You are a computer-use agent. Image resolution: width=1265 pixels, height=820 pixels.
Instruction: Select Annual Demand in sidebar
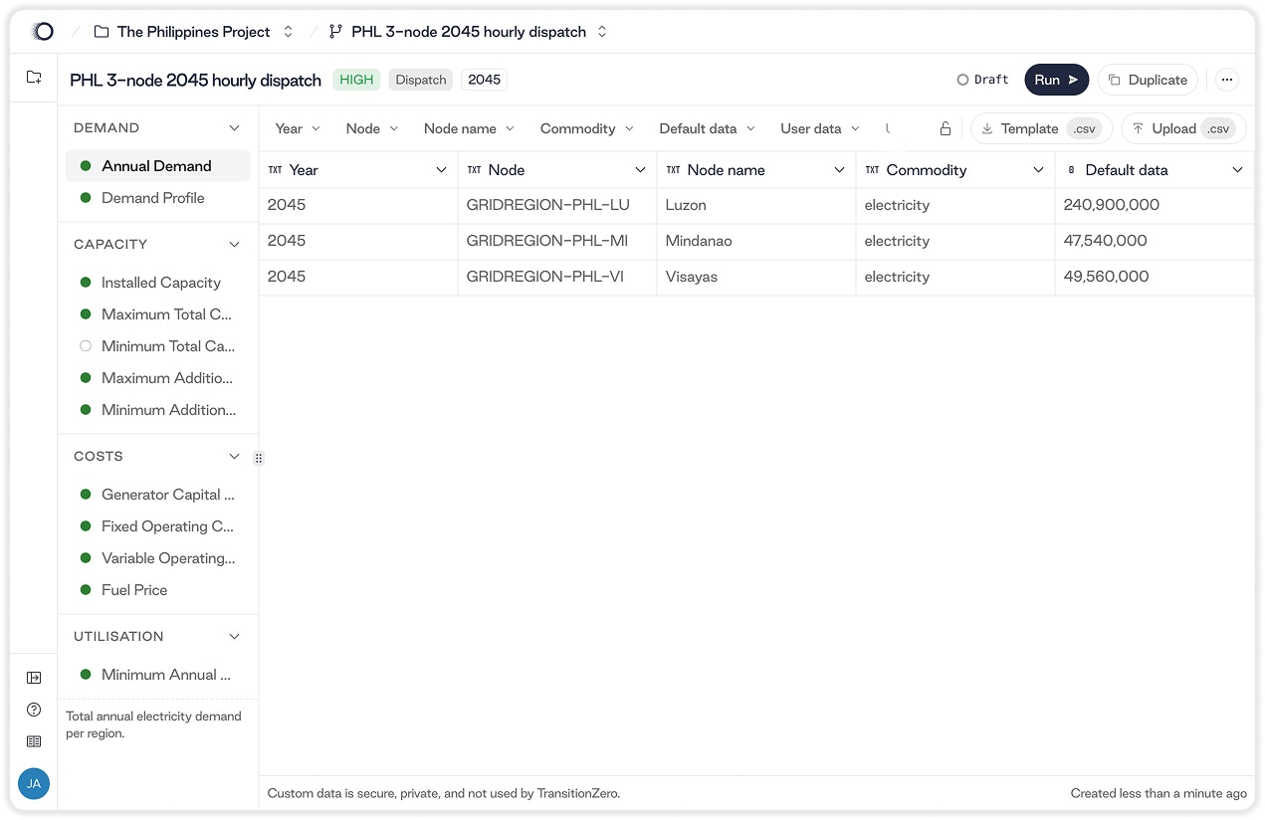158,166
